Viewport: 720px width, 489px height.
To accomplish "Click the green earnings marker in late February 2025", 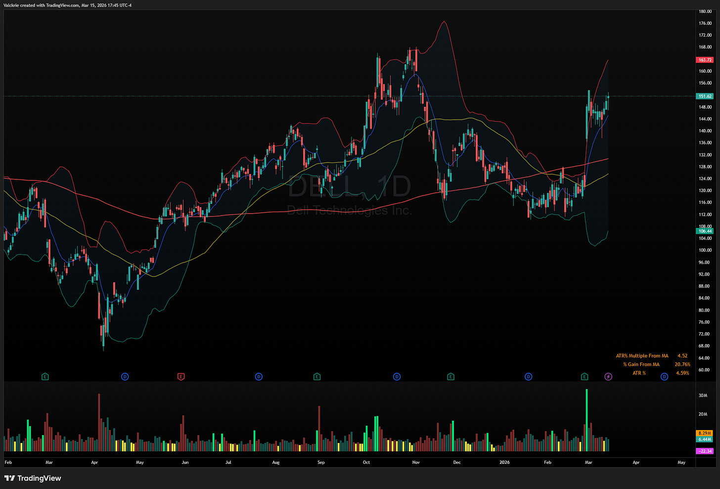I will click(45, 377).
